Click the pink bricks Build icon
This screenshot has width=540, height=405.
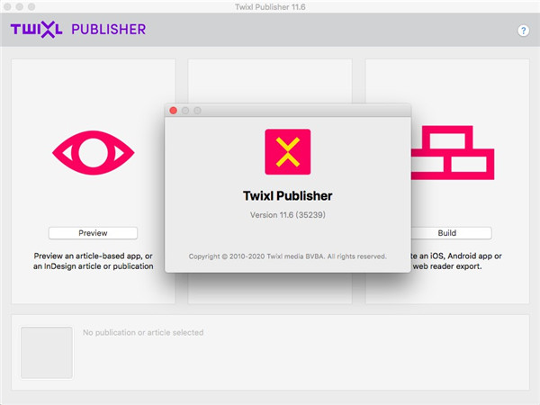click(x=453, y=153)
